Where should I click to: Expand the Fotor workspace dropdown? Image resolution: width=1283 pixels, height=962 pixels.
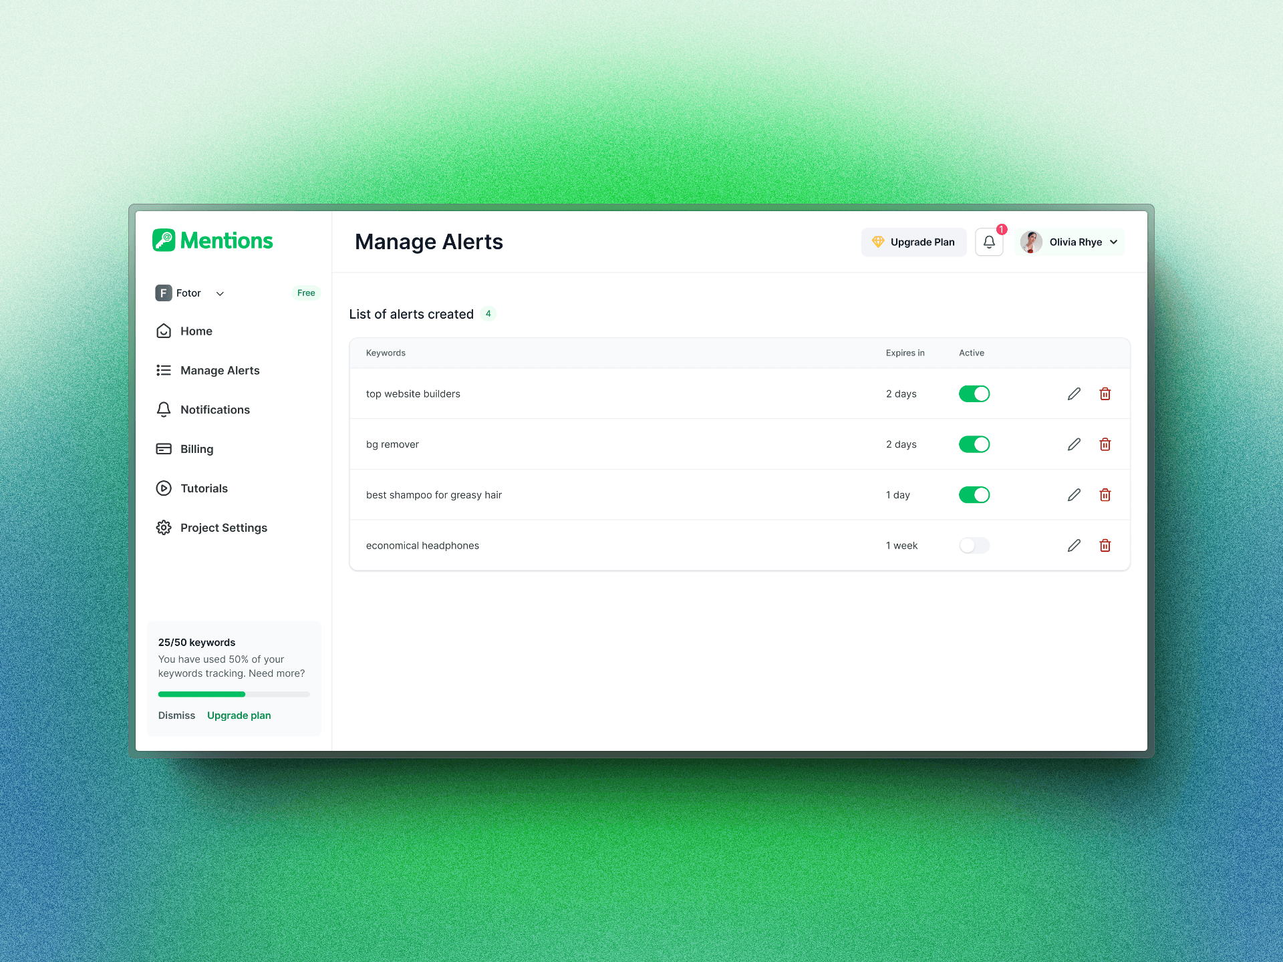pyautogui.click(x=219, y=293)
